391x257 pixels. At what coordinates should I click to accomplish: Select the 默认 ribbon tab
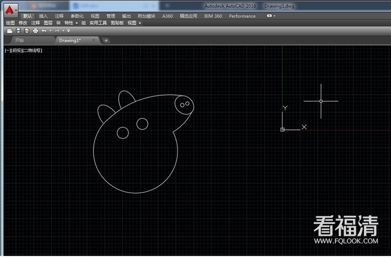tap(27, 16)
